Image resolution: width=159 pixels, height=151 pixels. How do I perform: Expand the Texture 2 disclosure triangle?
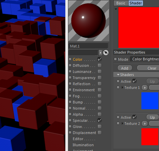tap(122, 124)
